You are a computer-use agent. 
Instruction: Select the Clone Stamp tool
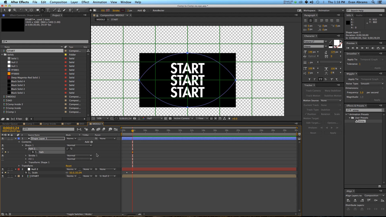(59, 10)
